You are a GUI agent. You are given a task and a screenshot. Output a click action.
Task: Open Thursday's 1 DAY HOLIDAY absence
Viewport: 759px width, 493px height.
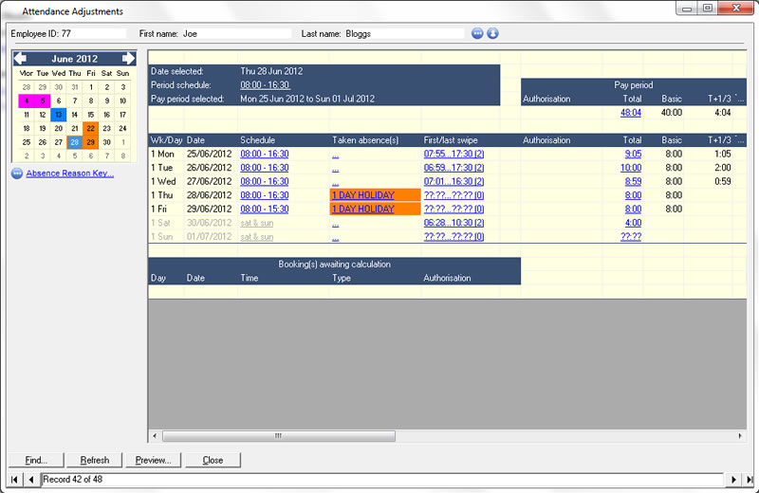tap(362, 195)
